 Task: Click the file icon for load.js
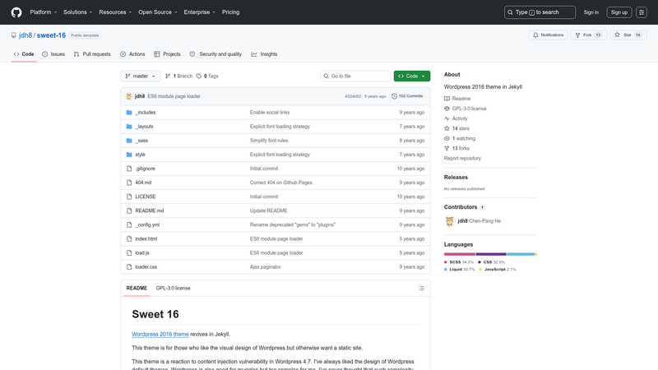(x=129, y=253)
